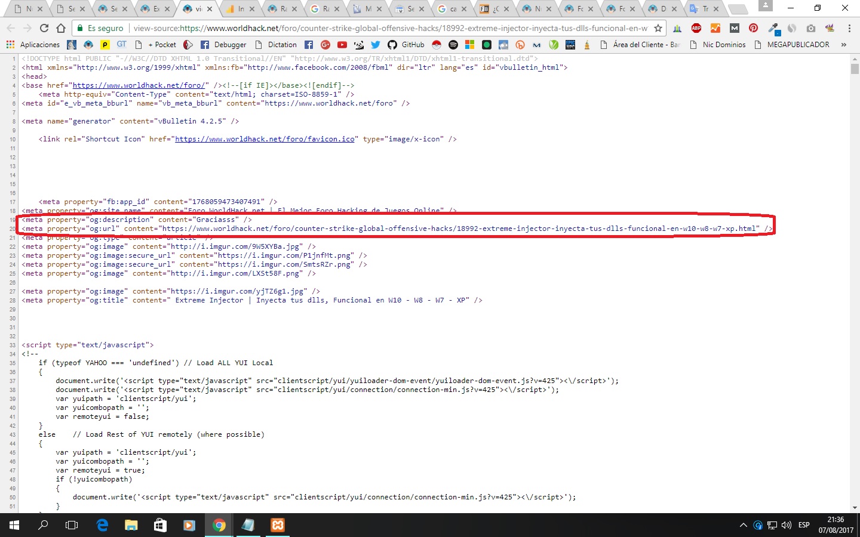The width and height of the screenshot is (860, 537).
Task: Open the yellow P bookmark
Action: pos(105,45)
